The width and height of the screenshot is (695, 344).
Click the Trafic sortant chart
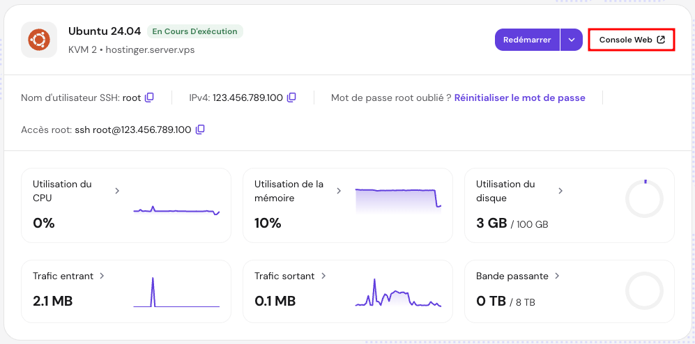point(398,292)
